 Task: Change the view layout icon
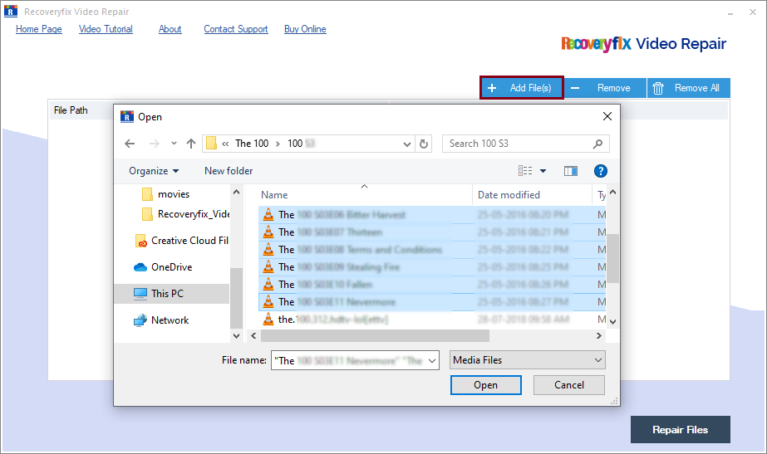(x=525, y=171)
